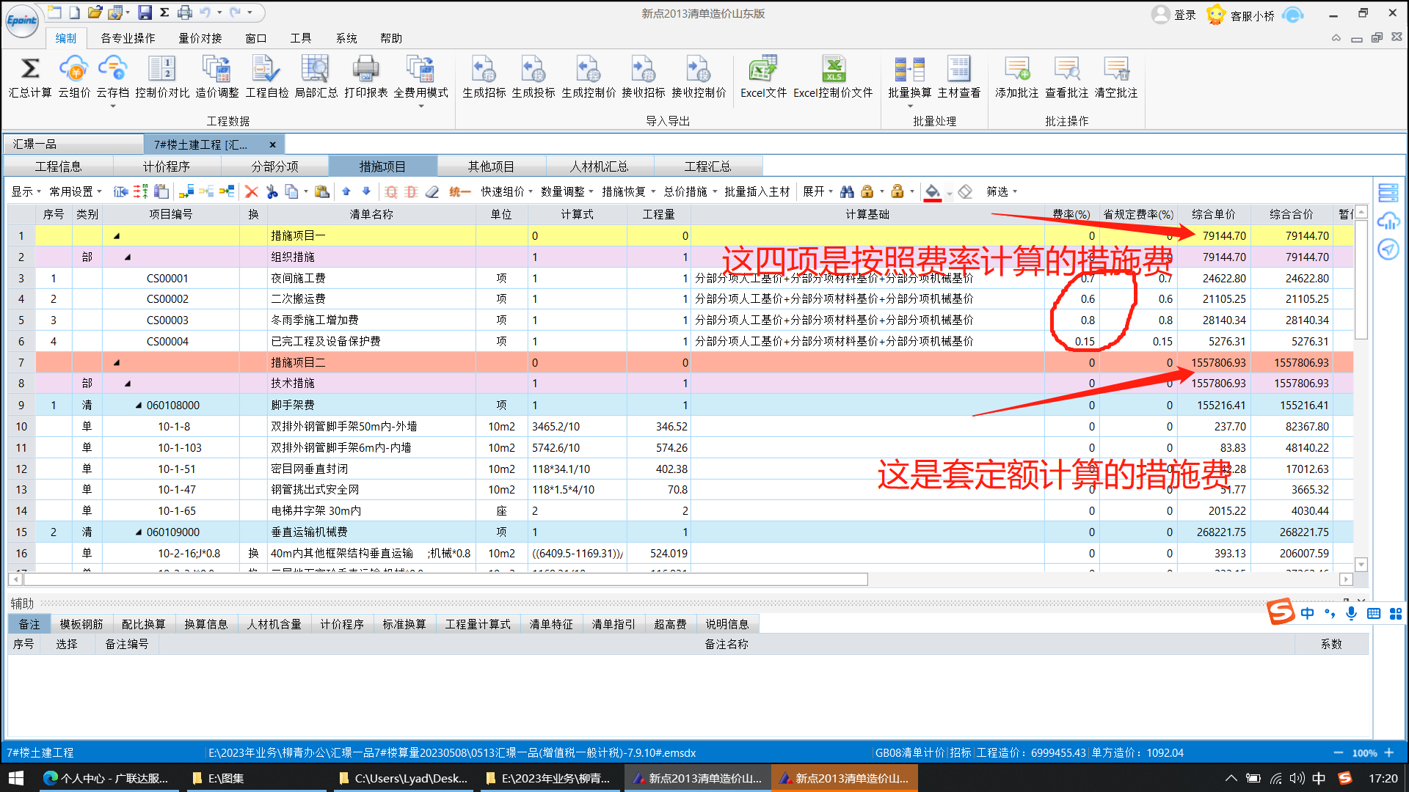This screenshot has height=792, width=1409.
Task: Open the 措施恢复 dropdown
Action: tap(629, 192)
